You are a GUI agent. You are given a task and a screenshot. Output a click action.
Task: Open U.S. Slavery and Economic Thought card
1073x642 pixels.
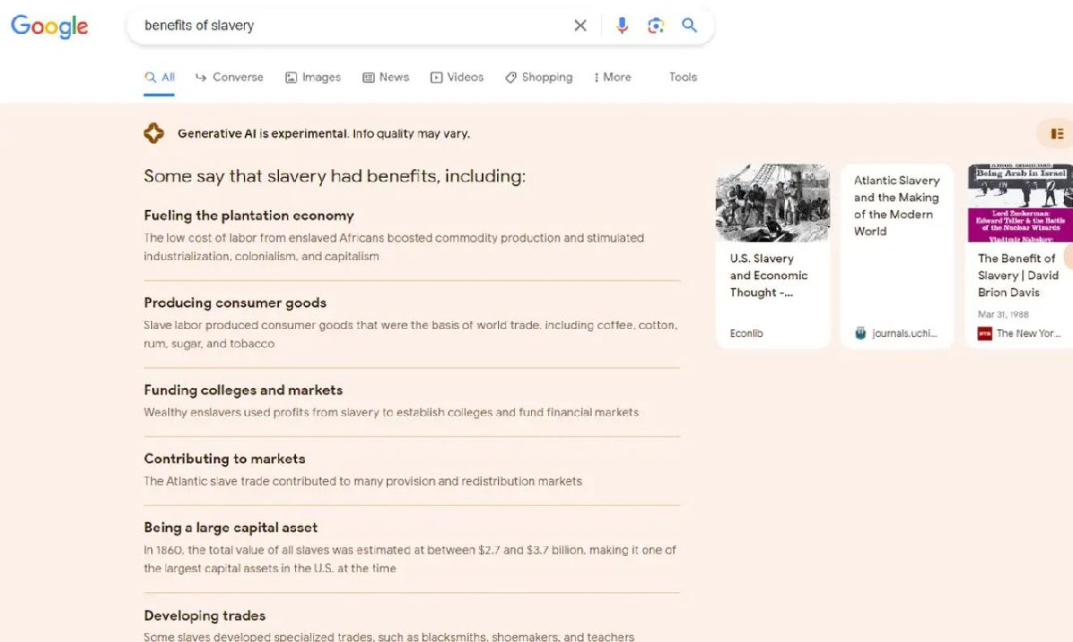(768, 275)
